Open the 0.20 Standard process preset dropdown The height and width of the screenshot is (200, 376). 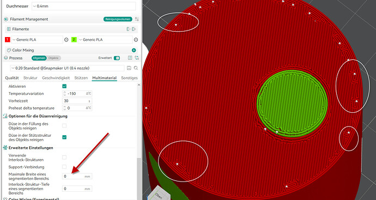pyautogui.click(x=67, y=68)
